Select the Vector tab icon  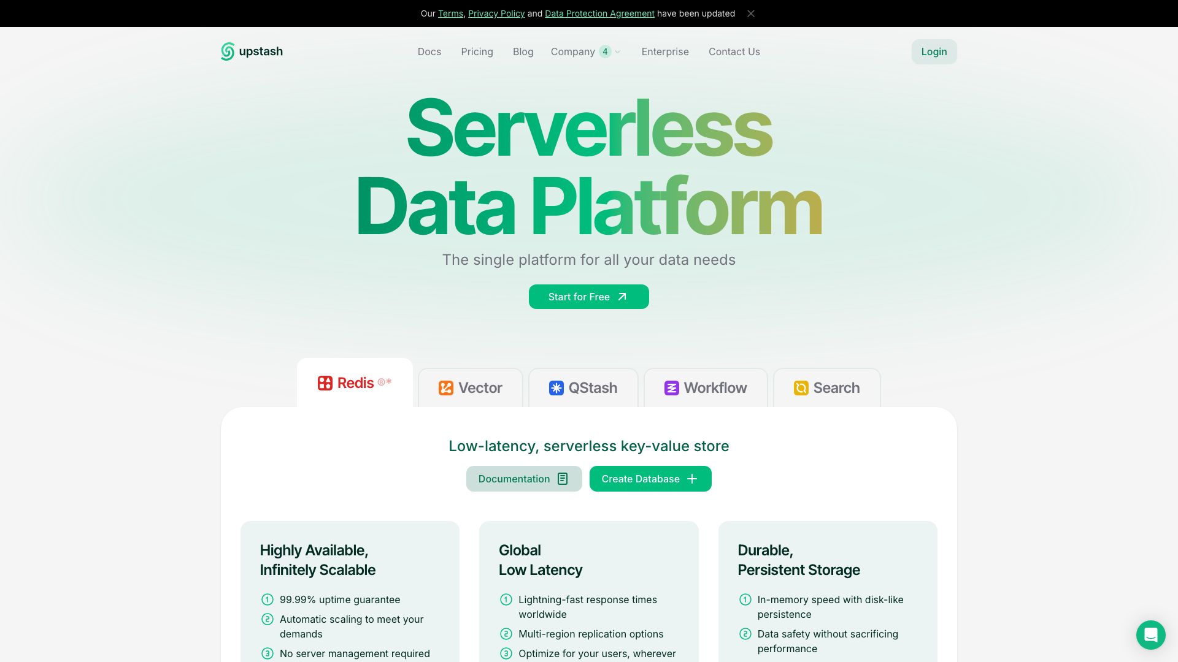point(446,388)
